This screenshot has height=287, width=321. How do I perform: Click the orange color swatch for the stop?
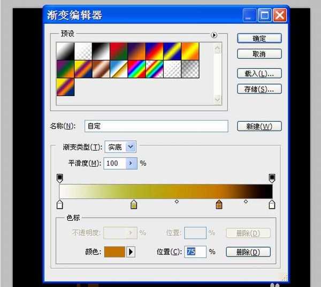pyautogui.click(x=114, y=251)
